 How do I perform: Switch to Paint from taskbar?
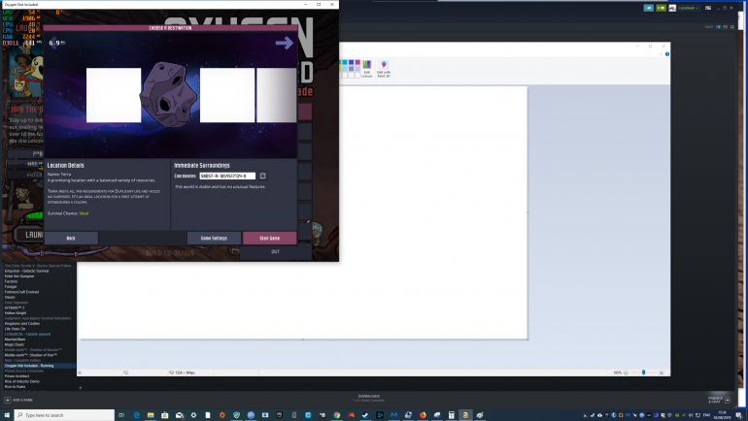480,415
